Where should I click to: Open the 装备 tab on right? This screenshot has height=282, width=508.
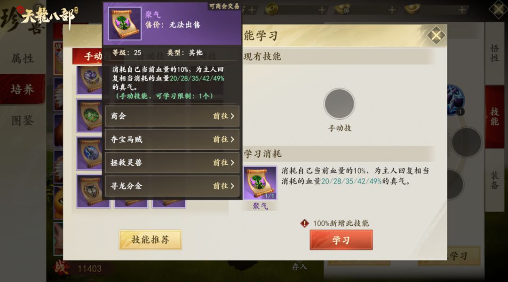point(494,180)
